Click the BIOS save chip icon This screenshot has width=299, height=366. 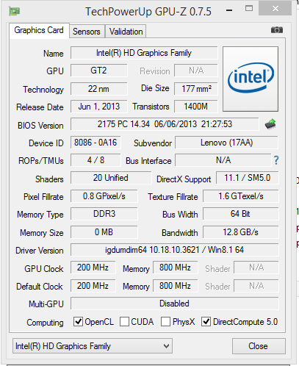coord(270,124)
